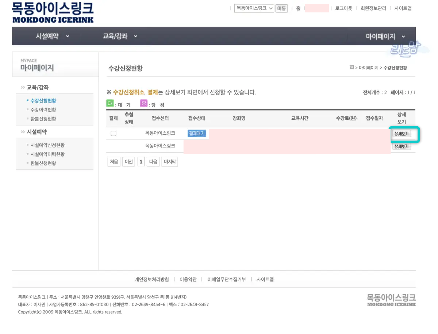Screen dimensions: 438x334
Task: Click the 접수센터 column header
Action: 160,118
